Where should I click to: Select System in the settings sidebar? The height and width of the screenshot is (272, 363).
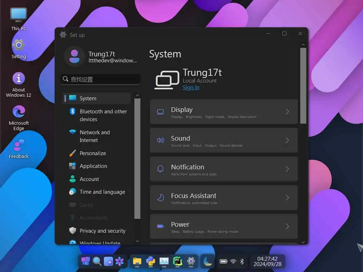point(96,98)
